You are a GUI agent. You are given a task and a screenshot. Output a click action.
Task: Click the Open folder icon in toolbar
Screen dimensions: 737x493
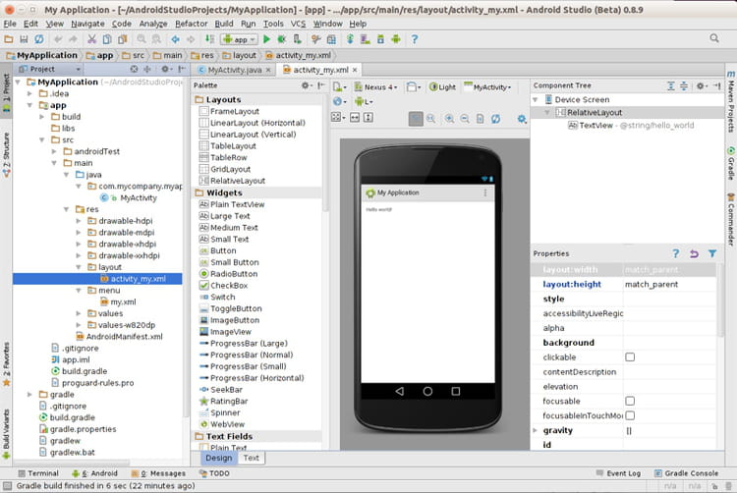[x=9, y=39]
